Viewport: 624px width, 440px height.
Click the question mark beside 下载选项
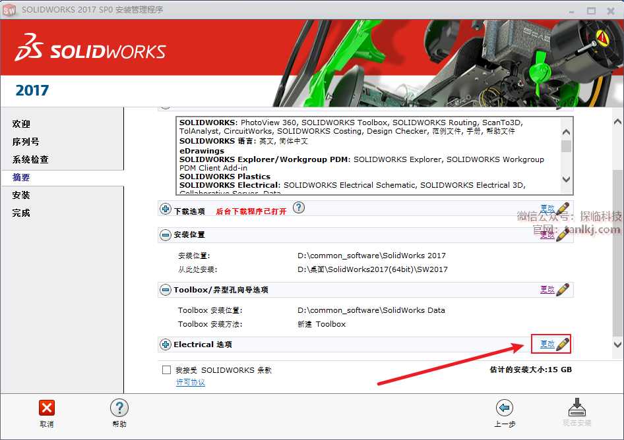click(x=299, y=208)
